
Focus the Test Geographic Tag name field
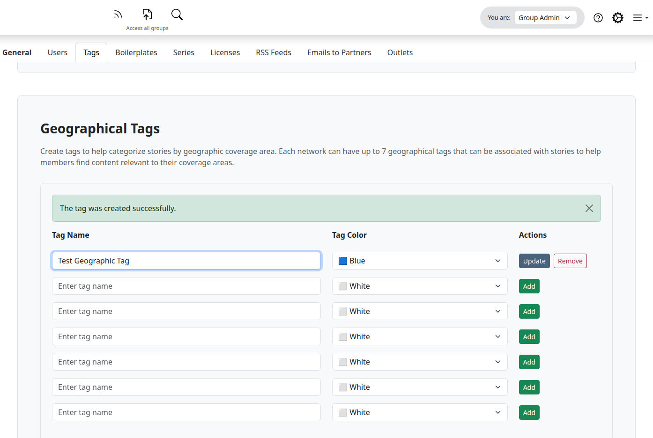[186, 261]
